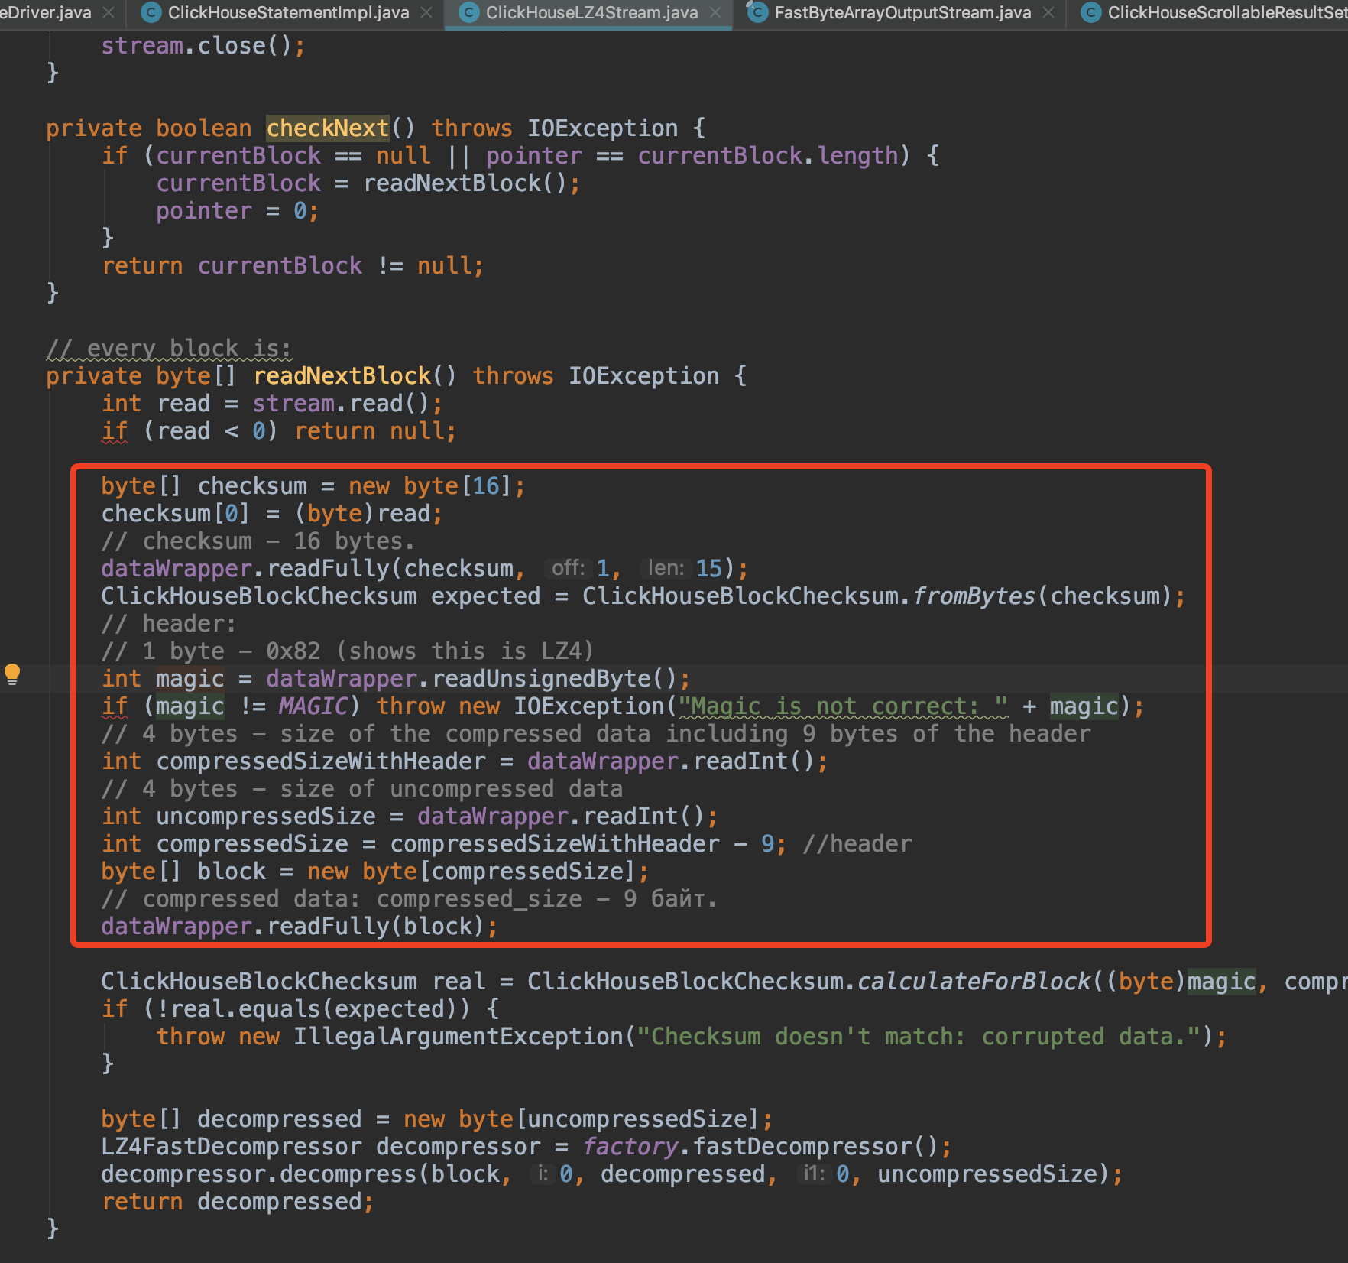Click the class icon on ClickHouseStatementImpl.java tab
This screenshot has height=1263, width=1348.
pyautogui.click(x=151, y=12)
